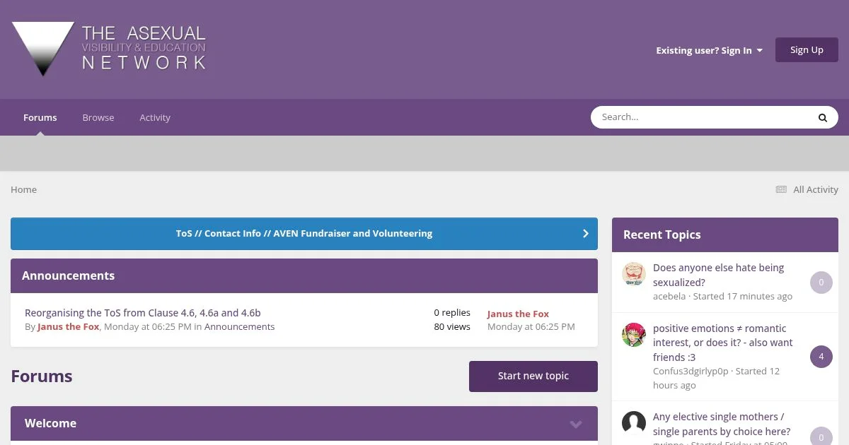Click the Start new topic button
The image size is (849, 445).
[x=533, y=376]
